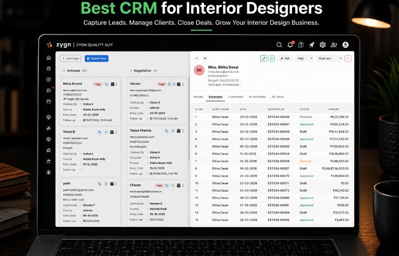This screenshot has height=256, width=399.
Task: Click estimate number EST034-00046
Action: pyautogui.click(x=279, y=117)
